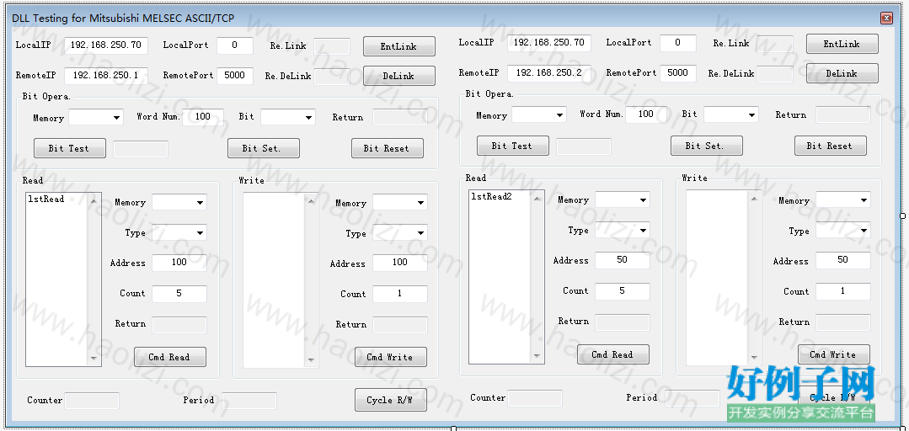Open left Read Memory dropdown

tap(179, 202)
